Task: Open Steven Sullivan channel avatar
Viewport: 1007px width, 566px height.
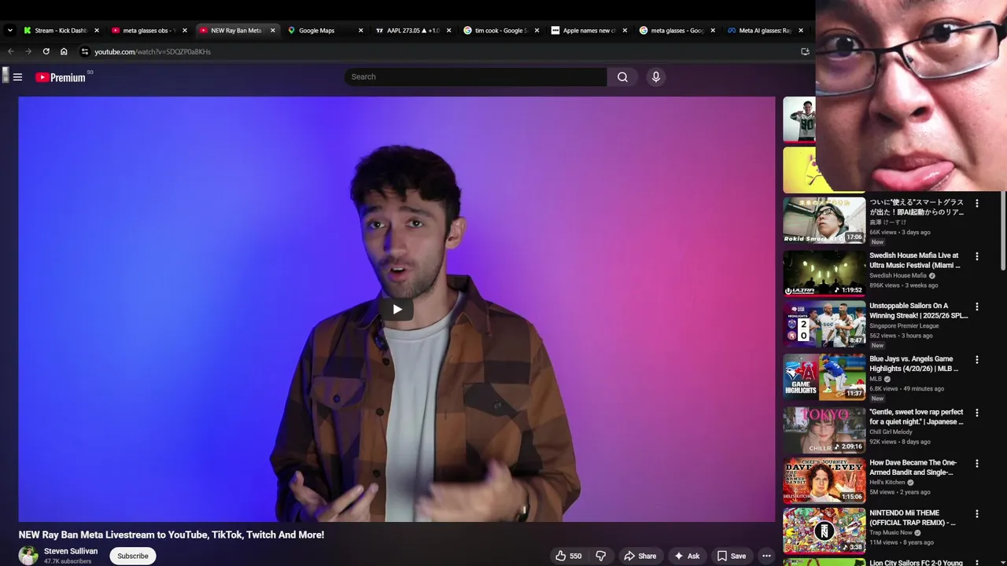Action: [x=28, y=556]
